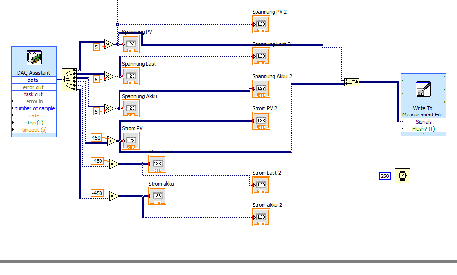
Task: Select the Write To Measurement File icon
Action: click(x=423, y=89)
